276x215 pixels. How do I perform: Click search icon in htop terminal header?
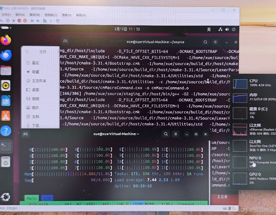click(166, 134)
